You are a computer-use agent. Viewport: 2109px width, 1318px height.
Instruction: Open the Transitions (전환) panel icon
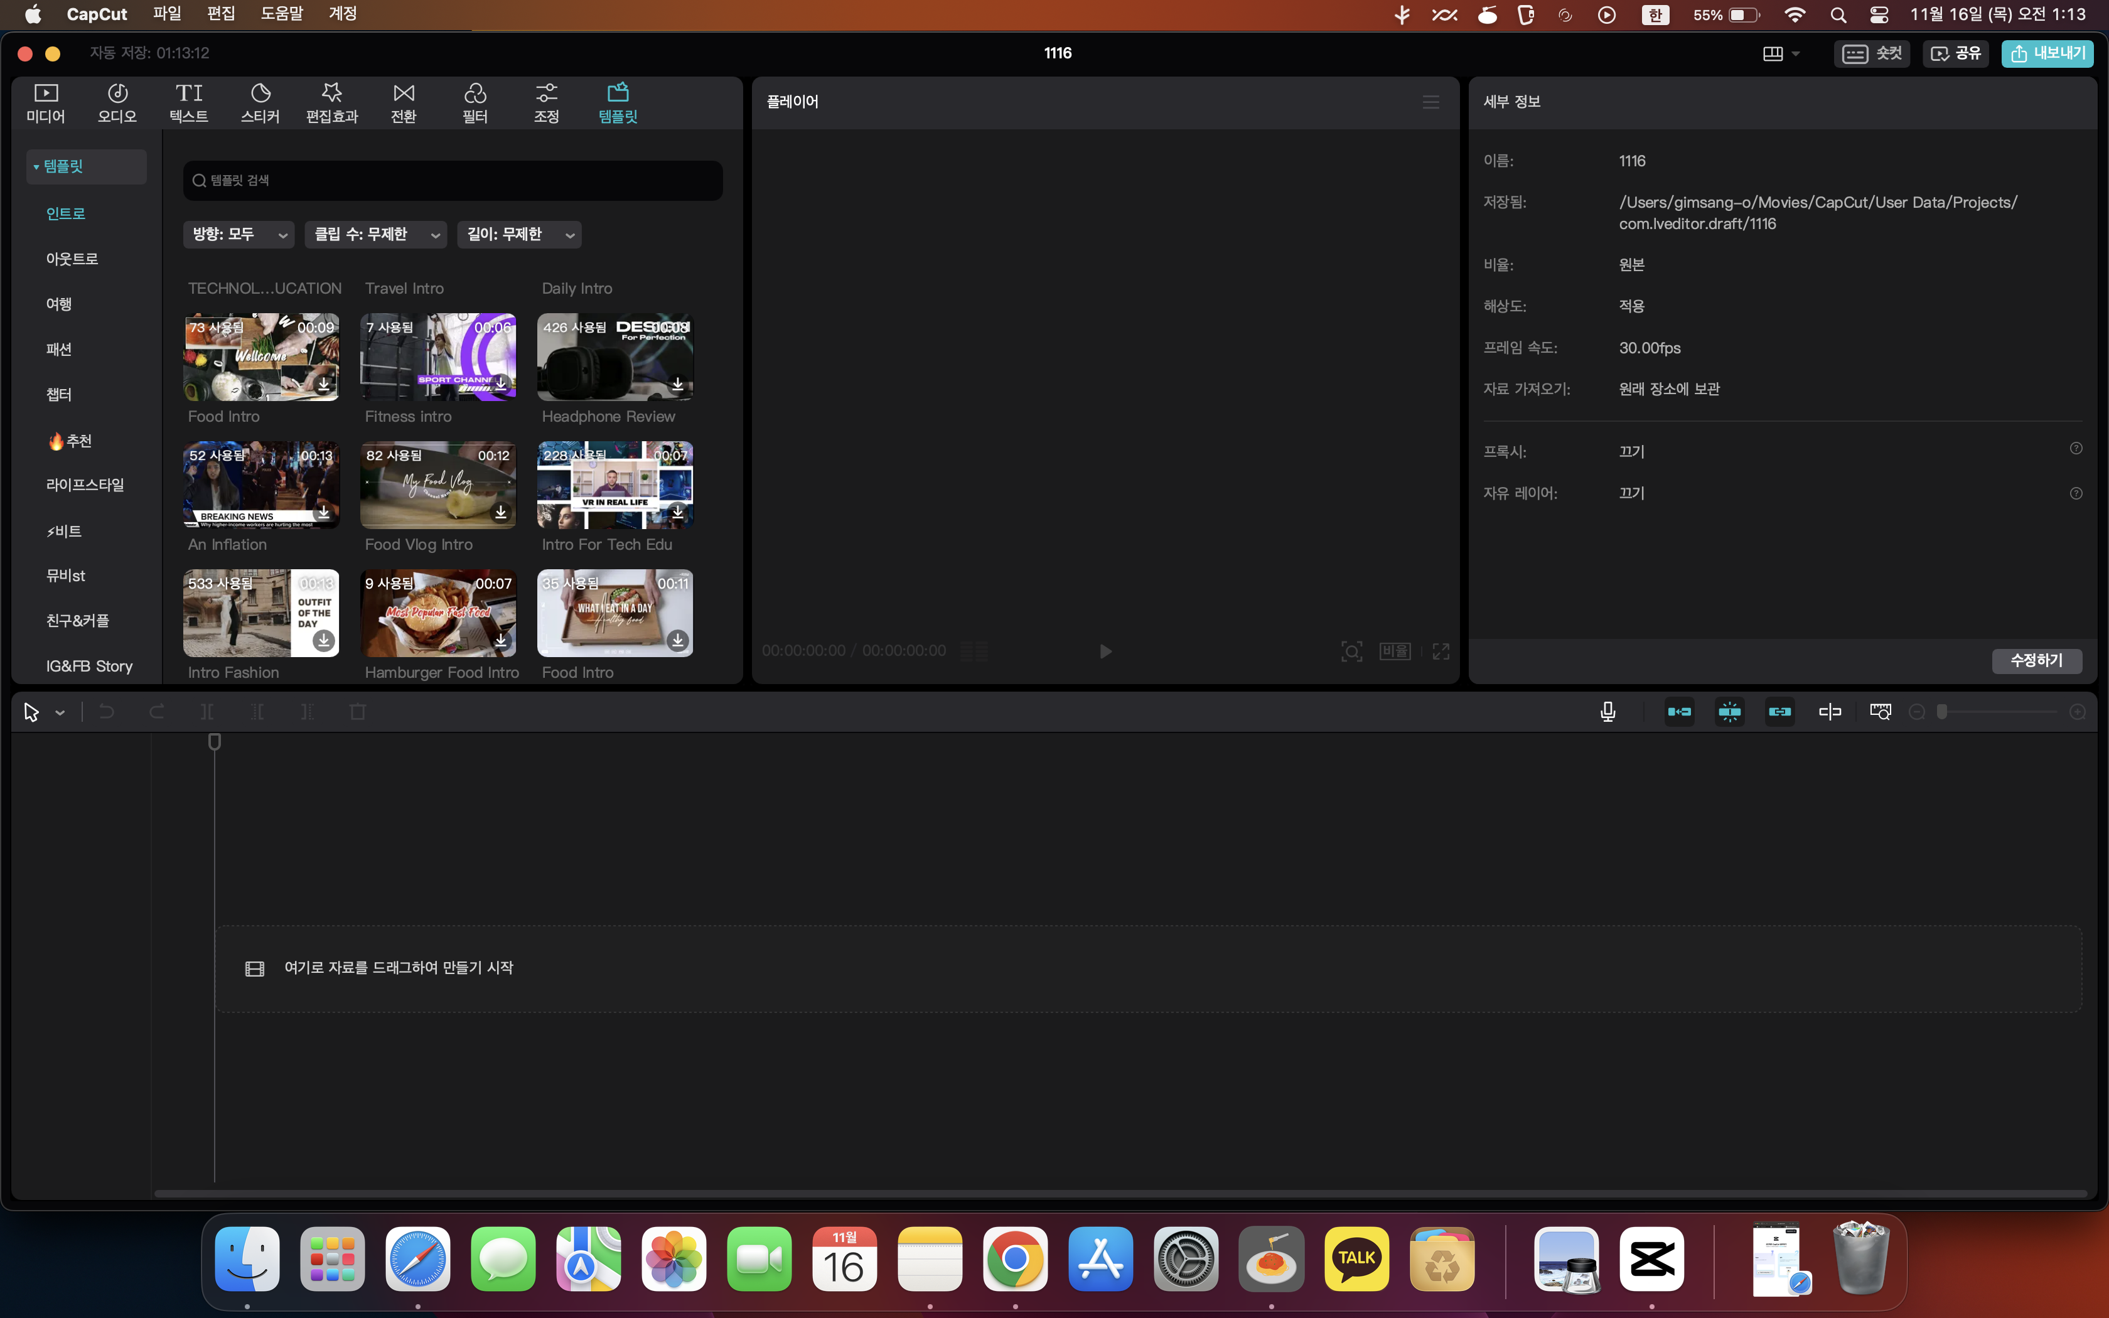(404, 102)
